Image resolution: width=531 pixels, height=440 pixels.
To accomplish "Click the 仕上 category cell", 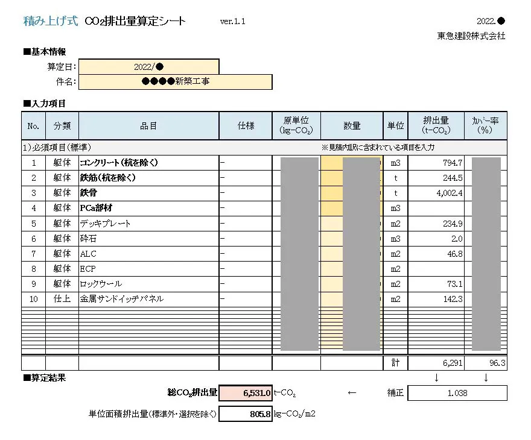I will [x=62, y=300].
